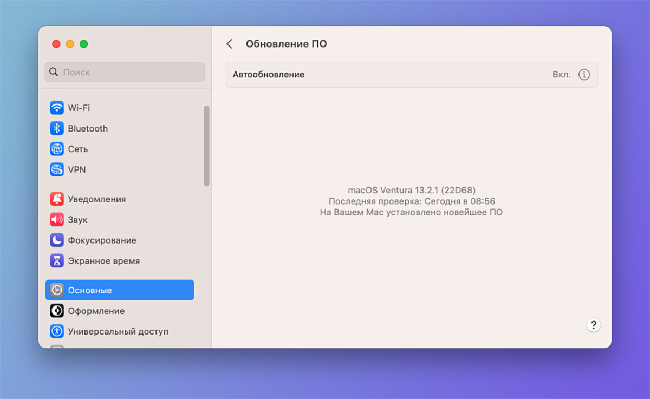Screen dimensions: 650x399
Task: Select the Wi-Fi sidebar label
Action: tap(79, 108)
